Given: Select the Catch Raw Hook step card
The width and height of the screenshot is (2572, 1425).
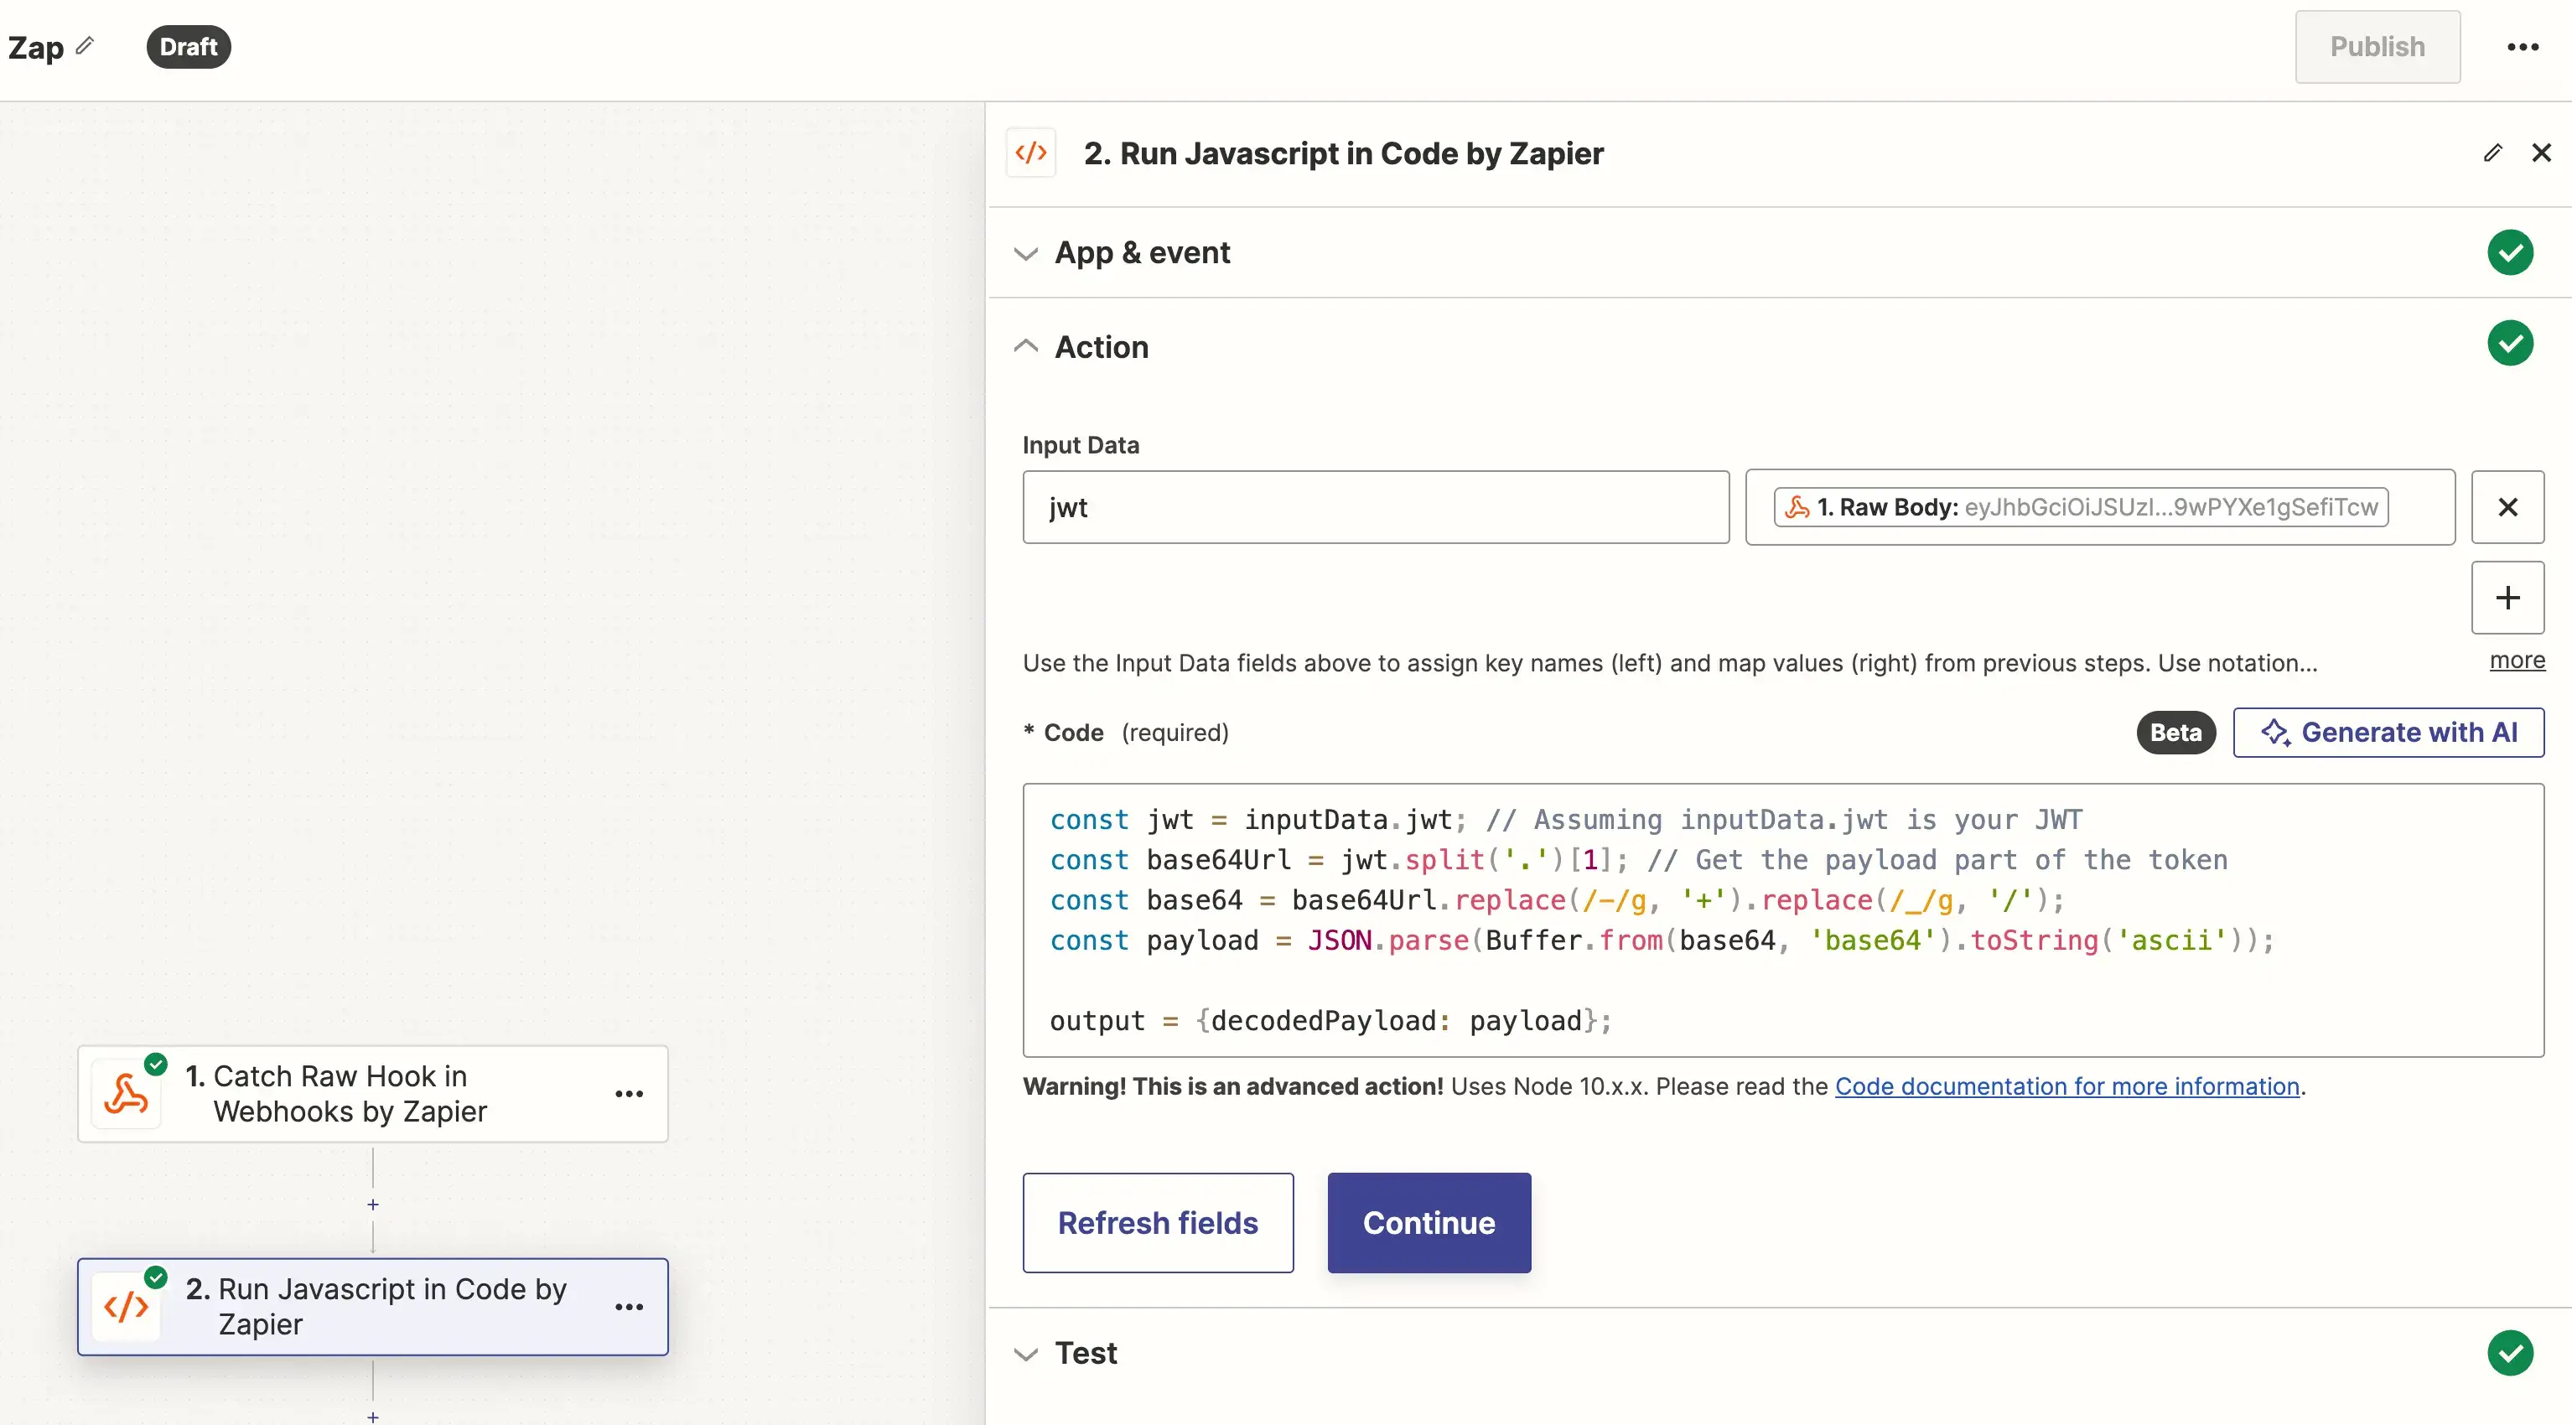Looking at the screenshot, I should (x=350, y=1093).
